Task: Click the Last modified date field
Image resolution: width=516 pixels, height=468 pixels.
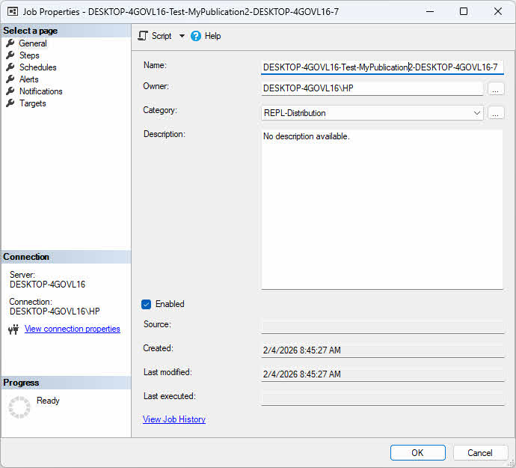Action: pos(382,374)
